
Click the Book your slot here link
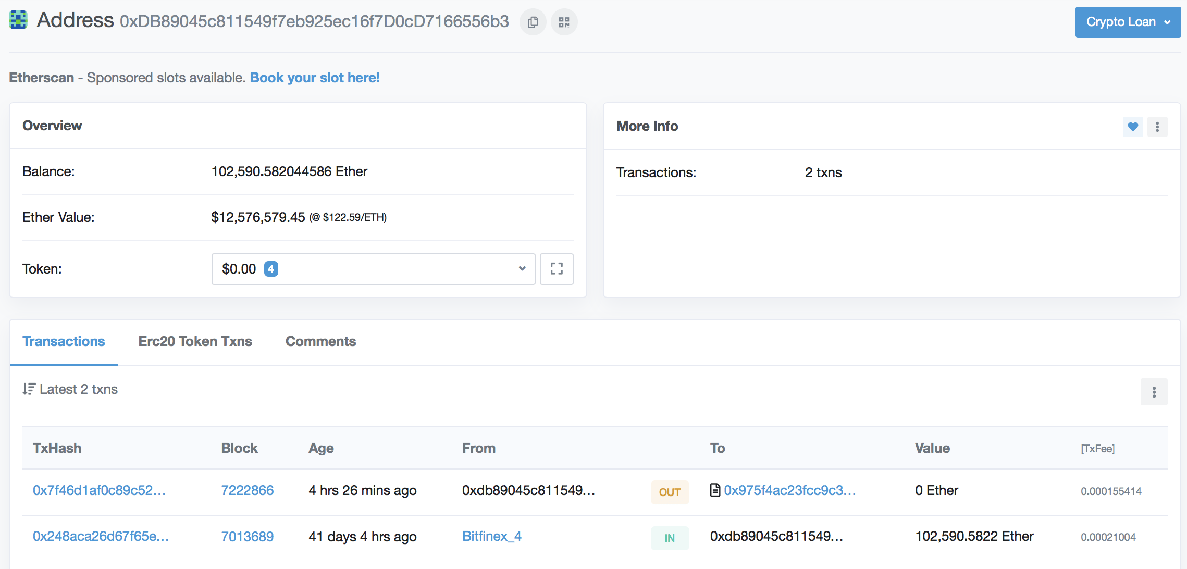(315, 78)
